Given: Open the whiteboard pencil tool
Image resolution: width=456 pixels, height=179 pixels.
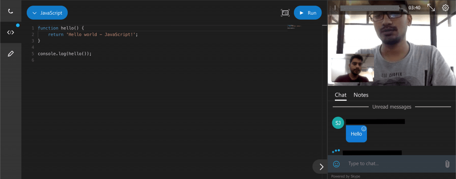Looking at the screenshot, I should tap(11, 54).
